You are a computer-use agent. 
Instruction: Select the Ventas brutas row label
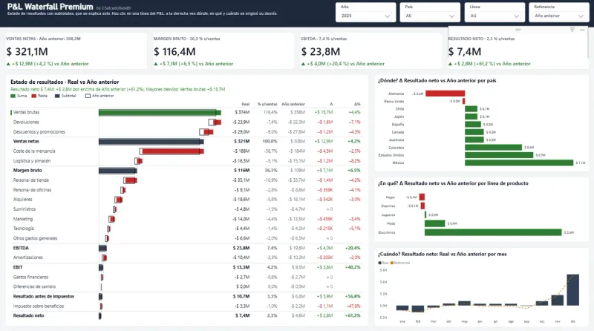(x=26, y=113)
